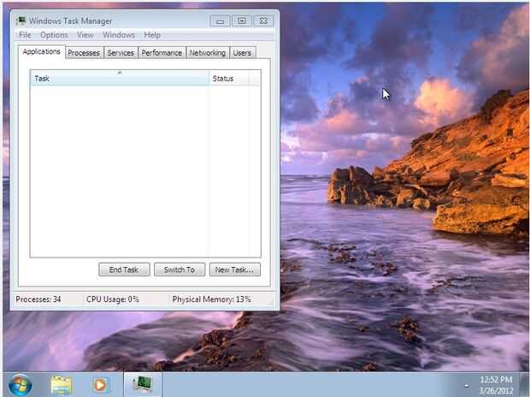530x397 pixels.
Task: Open the Help menu
Action: coord(152,35)
